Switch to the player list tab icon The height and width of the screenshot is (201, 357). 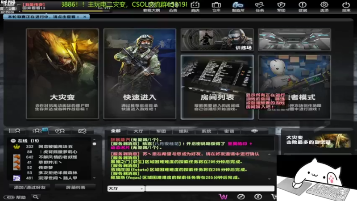coord(14,131)
